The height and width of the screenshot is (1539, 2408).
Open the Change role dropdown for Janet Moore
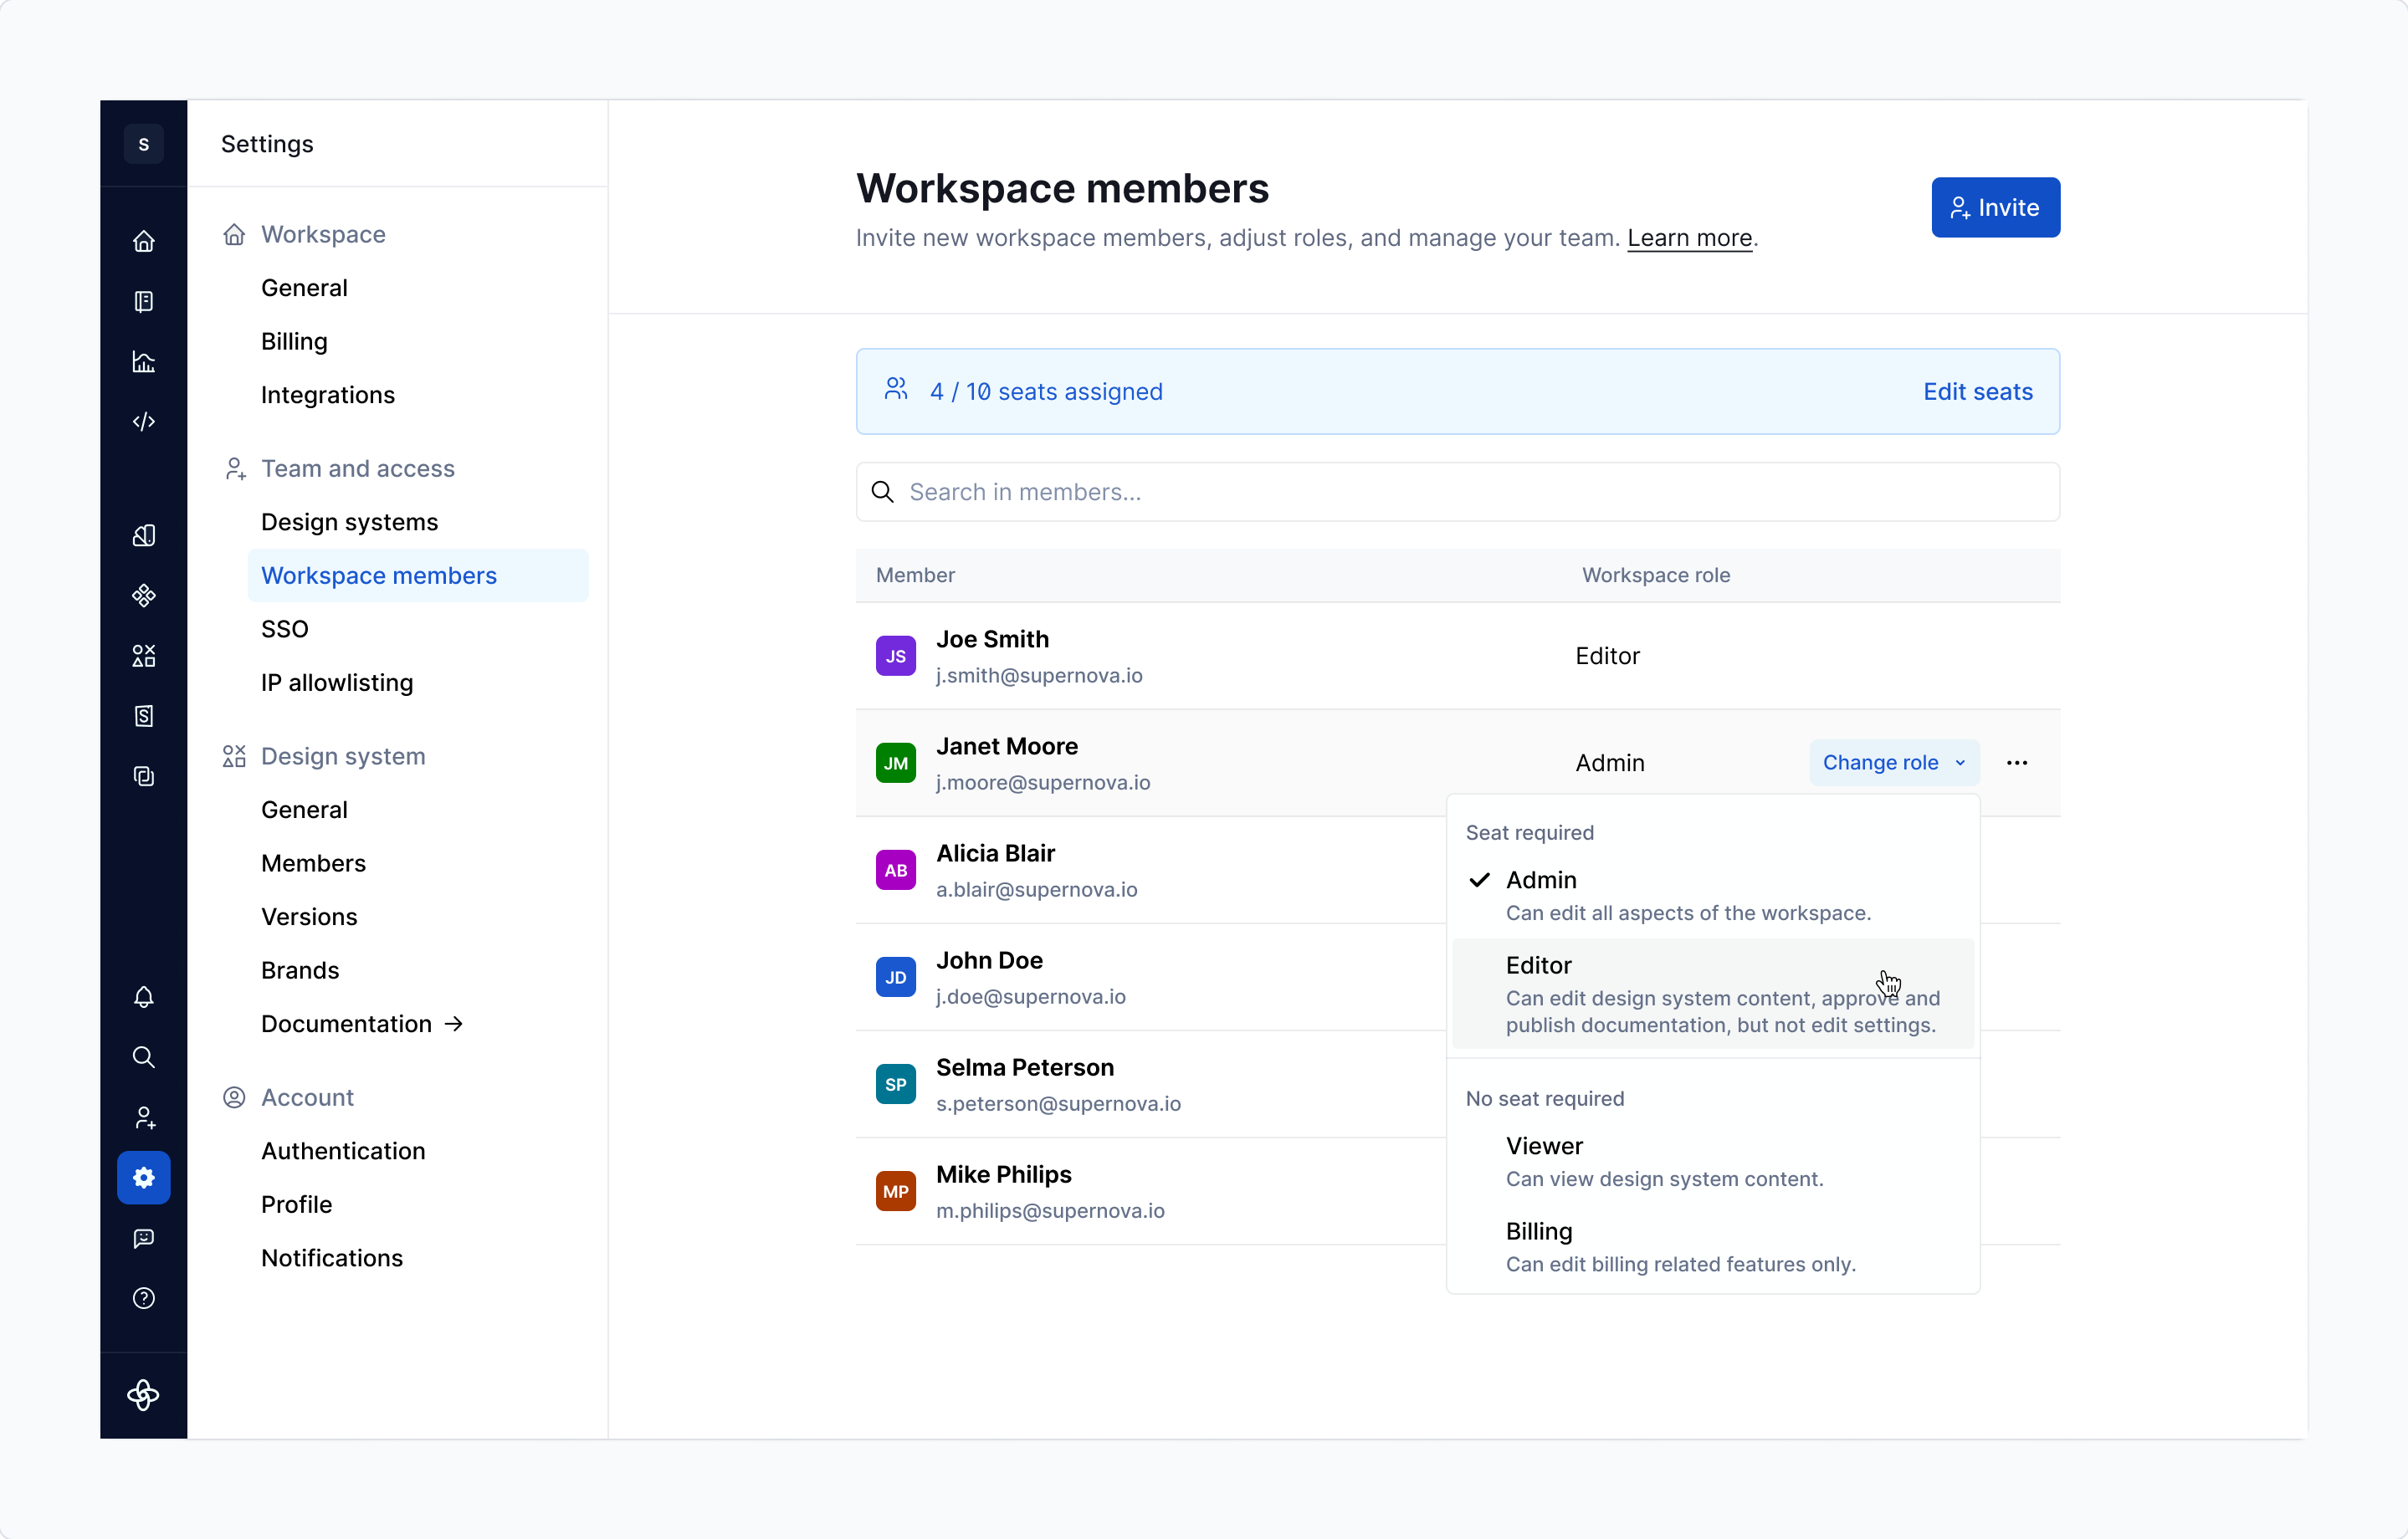[x=1893, y=763]
